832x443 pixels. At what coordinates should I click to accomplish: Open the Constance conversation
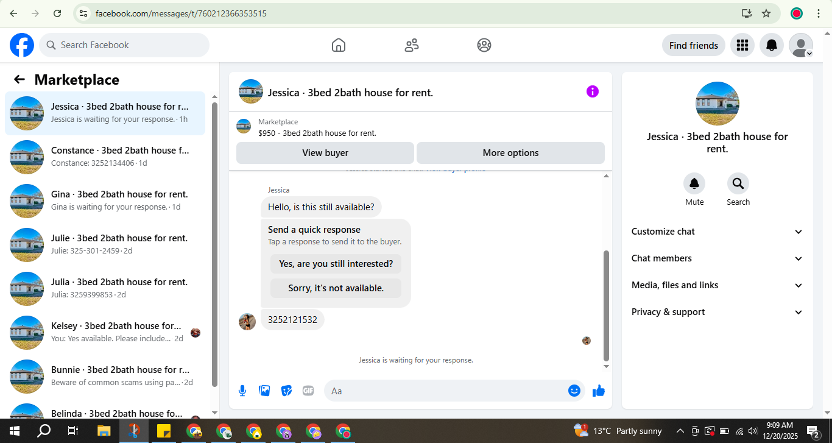[x=105, y=157]
